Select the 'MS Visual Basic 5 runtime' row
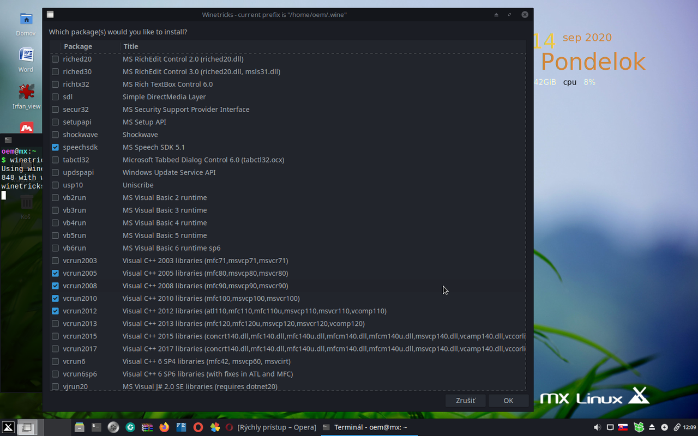 [287, 235]
